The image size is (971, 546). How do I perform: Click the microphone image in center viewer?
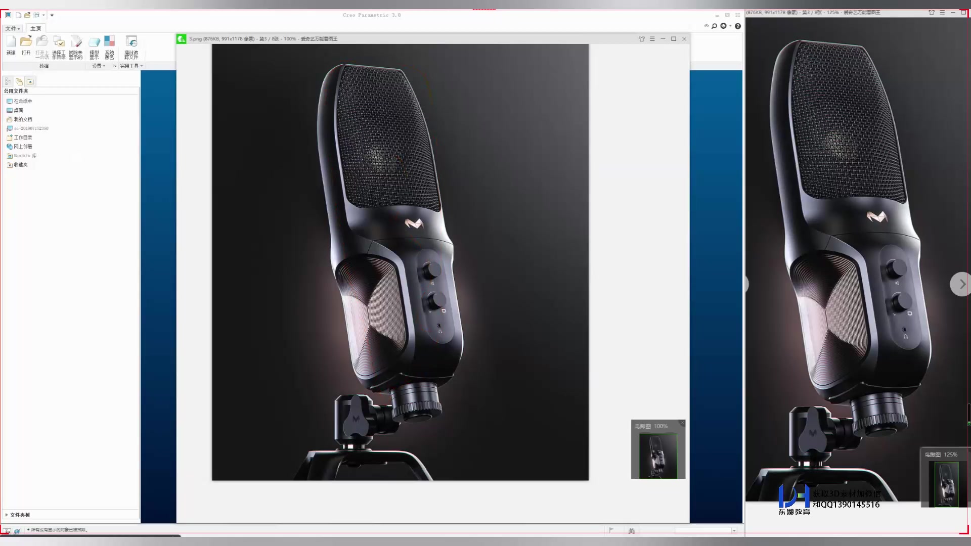click(400, 262)
